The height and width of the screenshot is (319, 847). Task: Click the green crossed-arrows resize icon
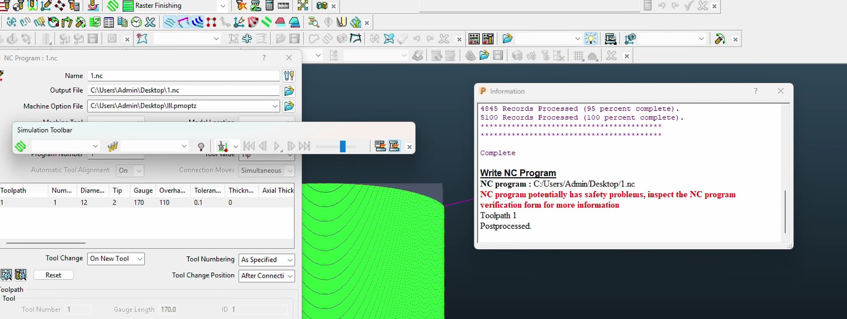303,6
